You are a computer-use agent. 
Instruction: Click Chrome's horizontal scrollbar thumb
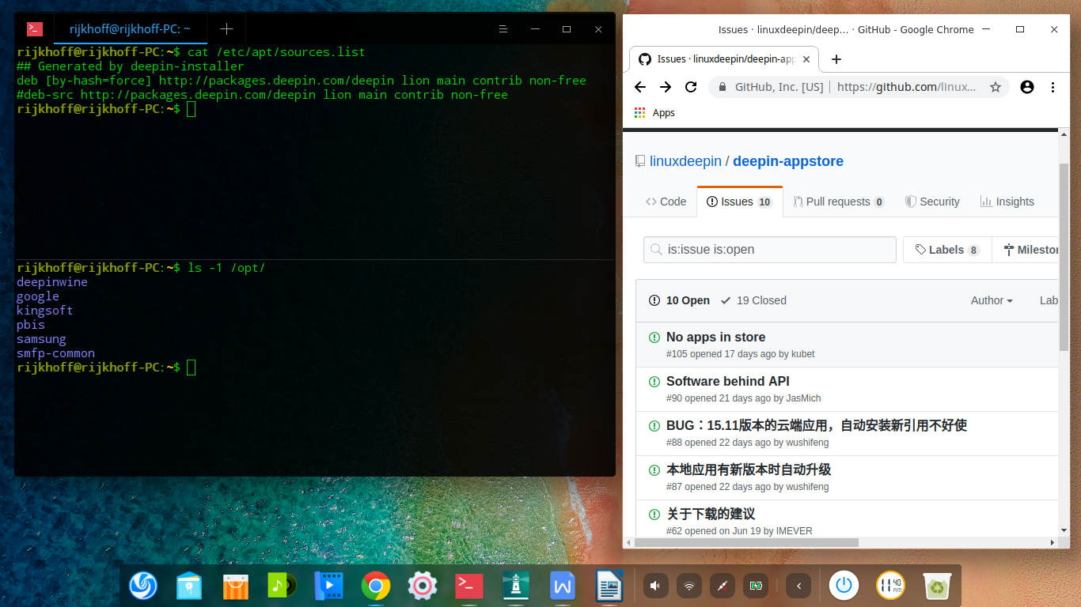coord(747,543)
